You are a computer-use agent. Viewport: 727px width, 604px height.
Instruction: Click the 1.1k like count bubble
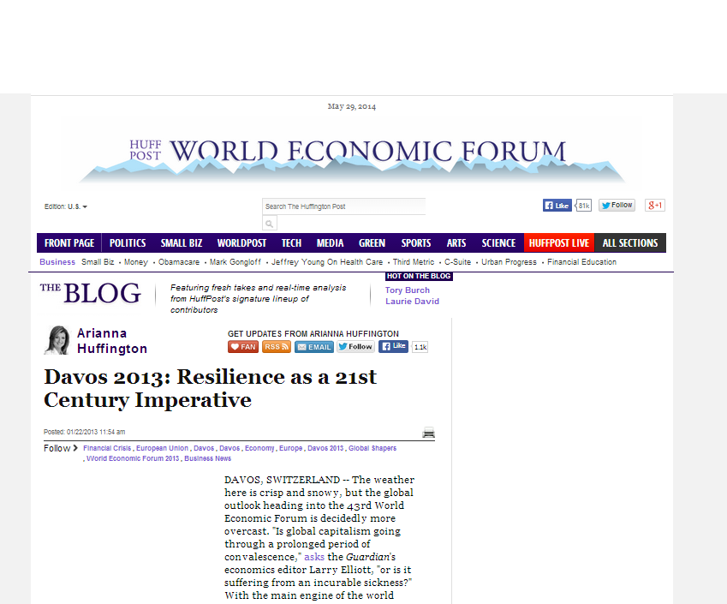point(420,347)
